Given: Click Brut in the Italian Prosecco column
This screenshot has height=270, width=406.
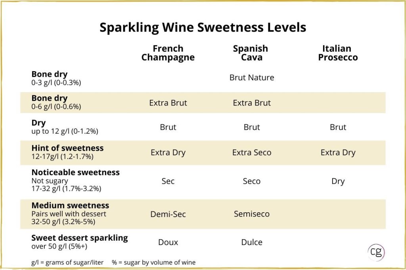Looking at the screenshot, I should coord(338,127).
